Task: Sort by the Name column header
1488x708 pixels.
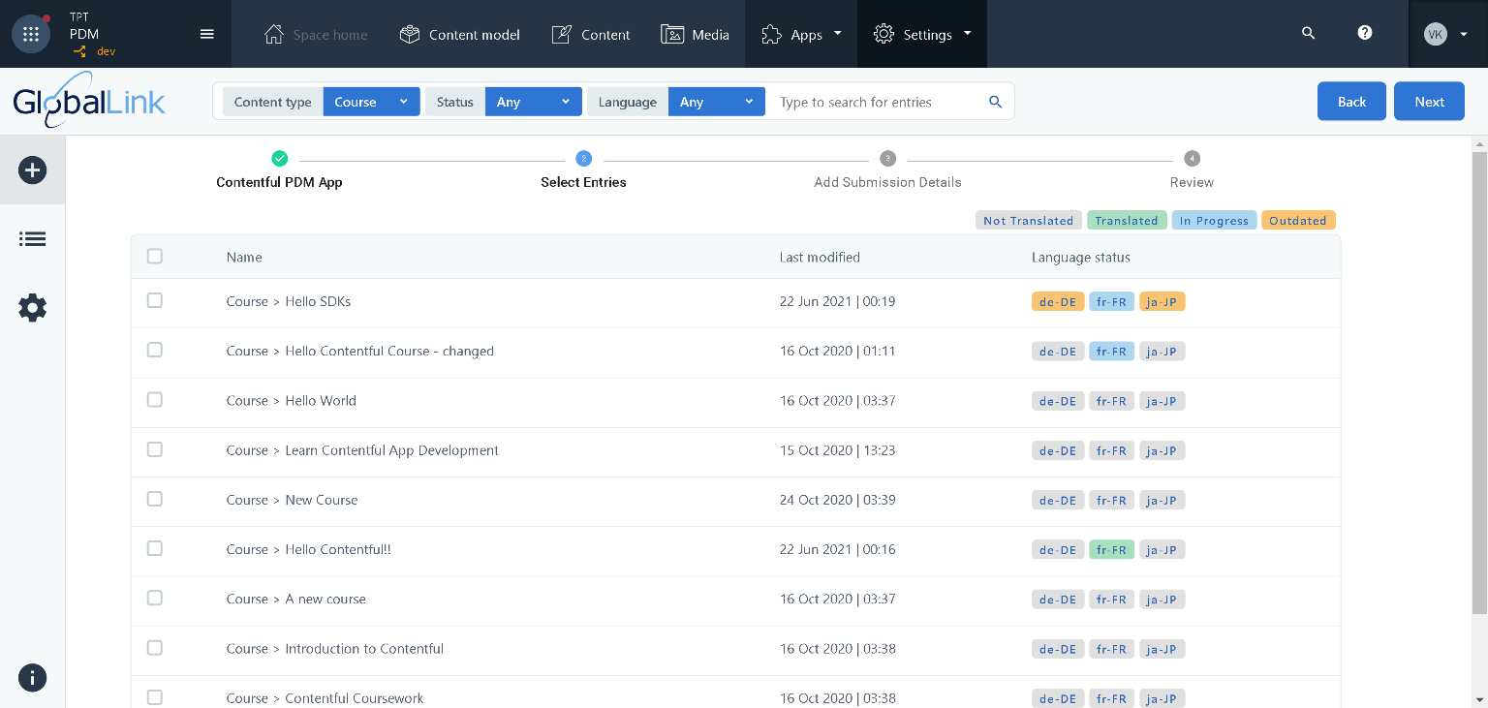Action: coord(244,257)
